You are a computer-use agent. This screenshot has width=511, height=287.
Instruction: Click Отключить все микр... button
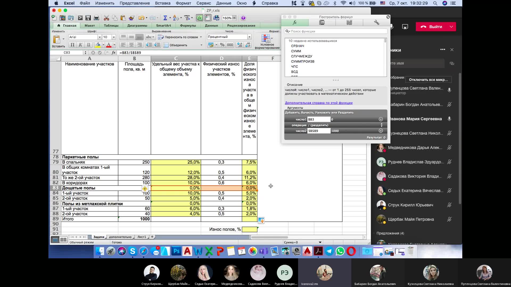(428, 80)
